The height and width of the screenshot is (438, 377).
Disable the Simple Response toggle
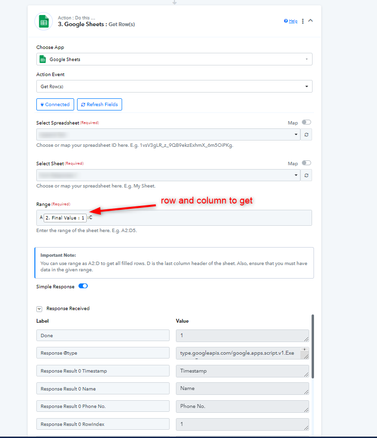click(x=83, y=286)
